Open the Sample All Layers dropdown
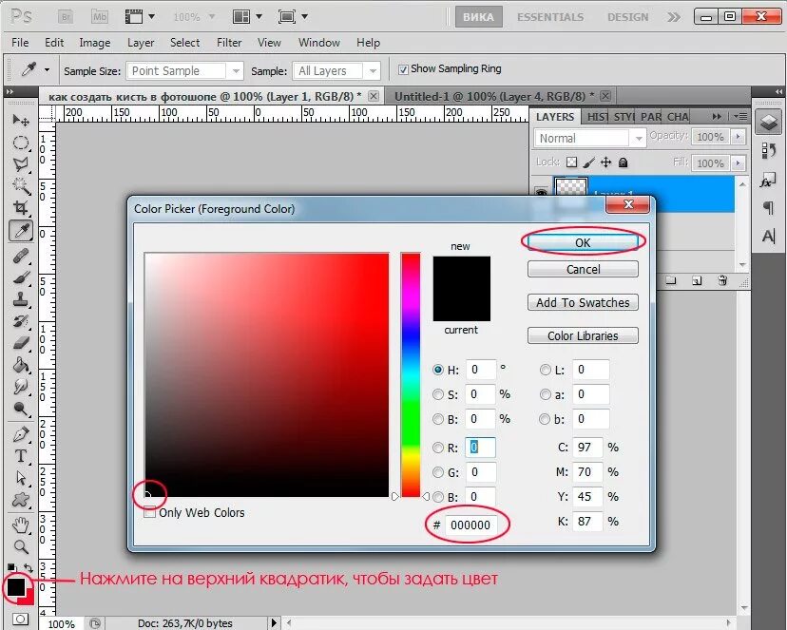 point(336,71)
